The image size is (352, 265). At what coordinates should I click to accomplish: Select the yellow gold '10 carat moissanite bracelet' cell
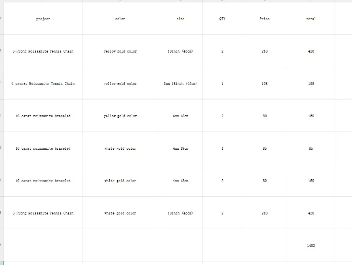(43, 116)
